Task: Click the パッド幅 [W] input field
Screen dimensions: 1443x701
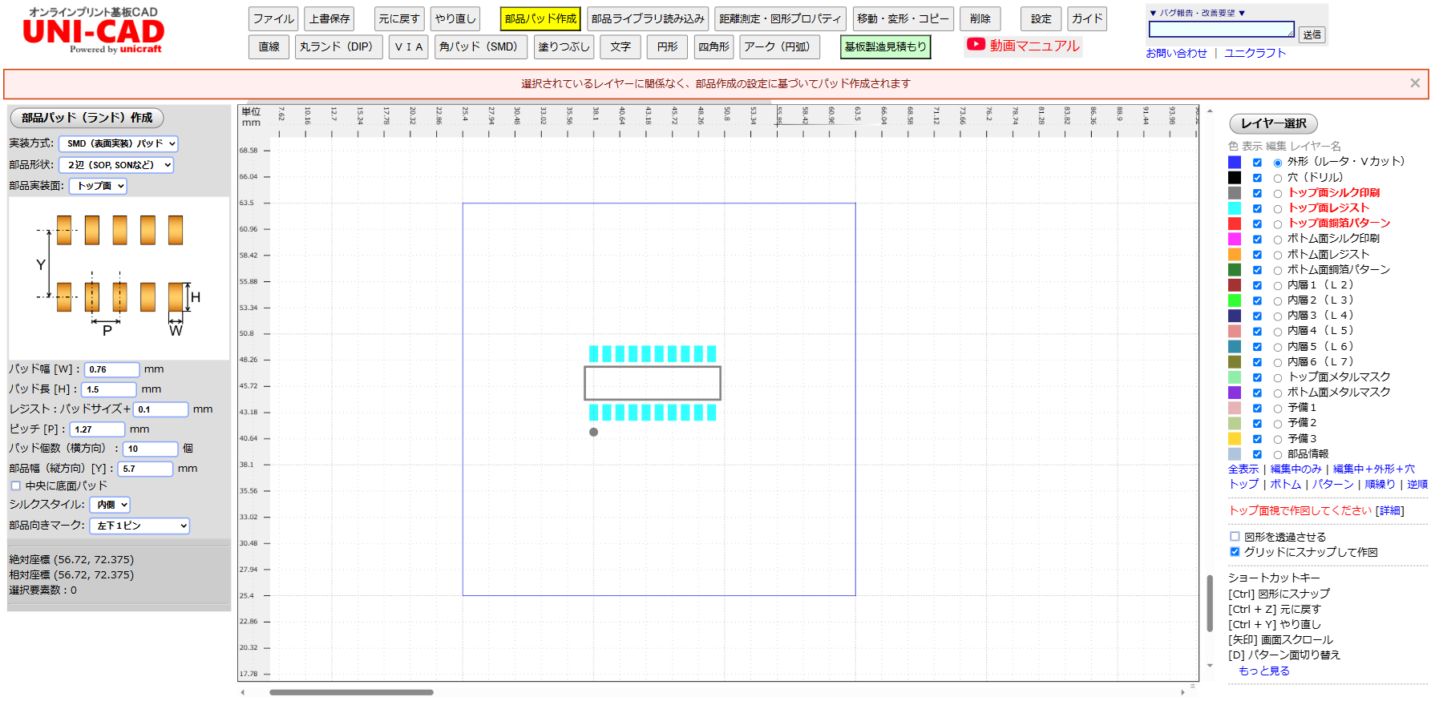Action: [x=111, y=369]
